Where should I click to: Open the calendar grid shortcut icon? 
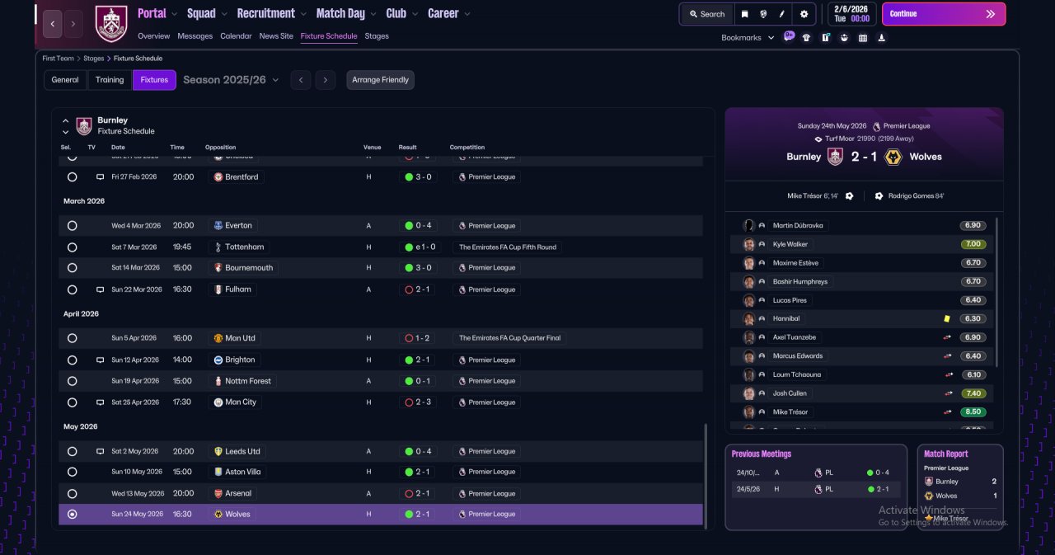[x=863, y=37]
